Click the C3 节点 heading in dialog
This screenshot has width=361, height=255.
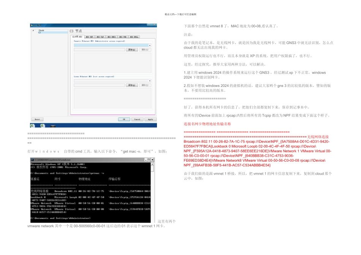(x=76, y=31)
